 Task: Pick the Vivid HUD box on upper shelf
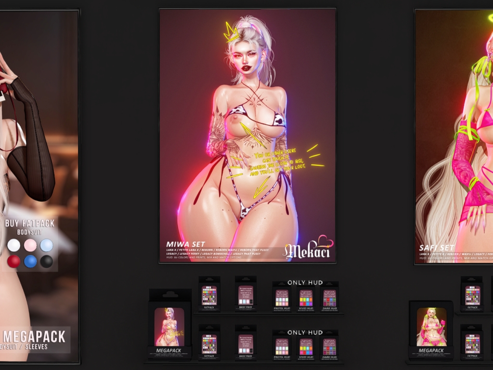click(306, 298)
